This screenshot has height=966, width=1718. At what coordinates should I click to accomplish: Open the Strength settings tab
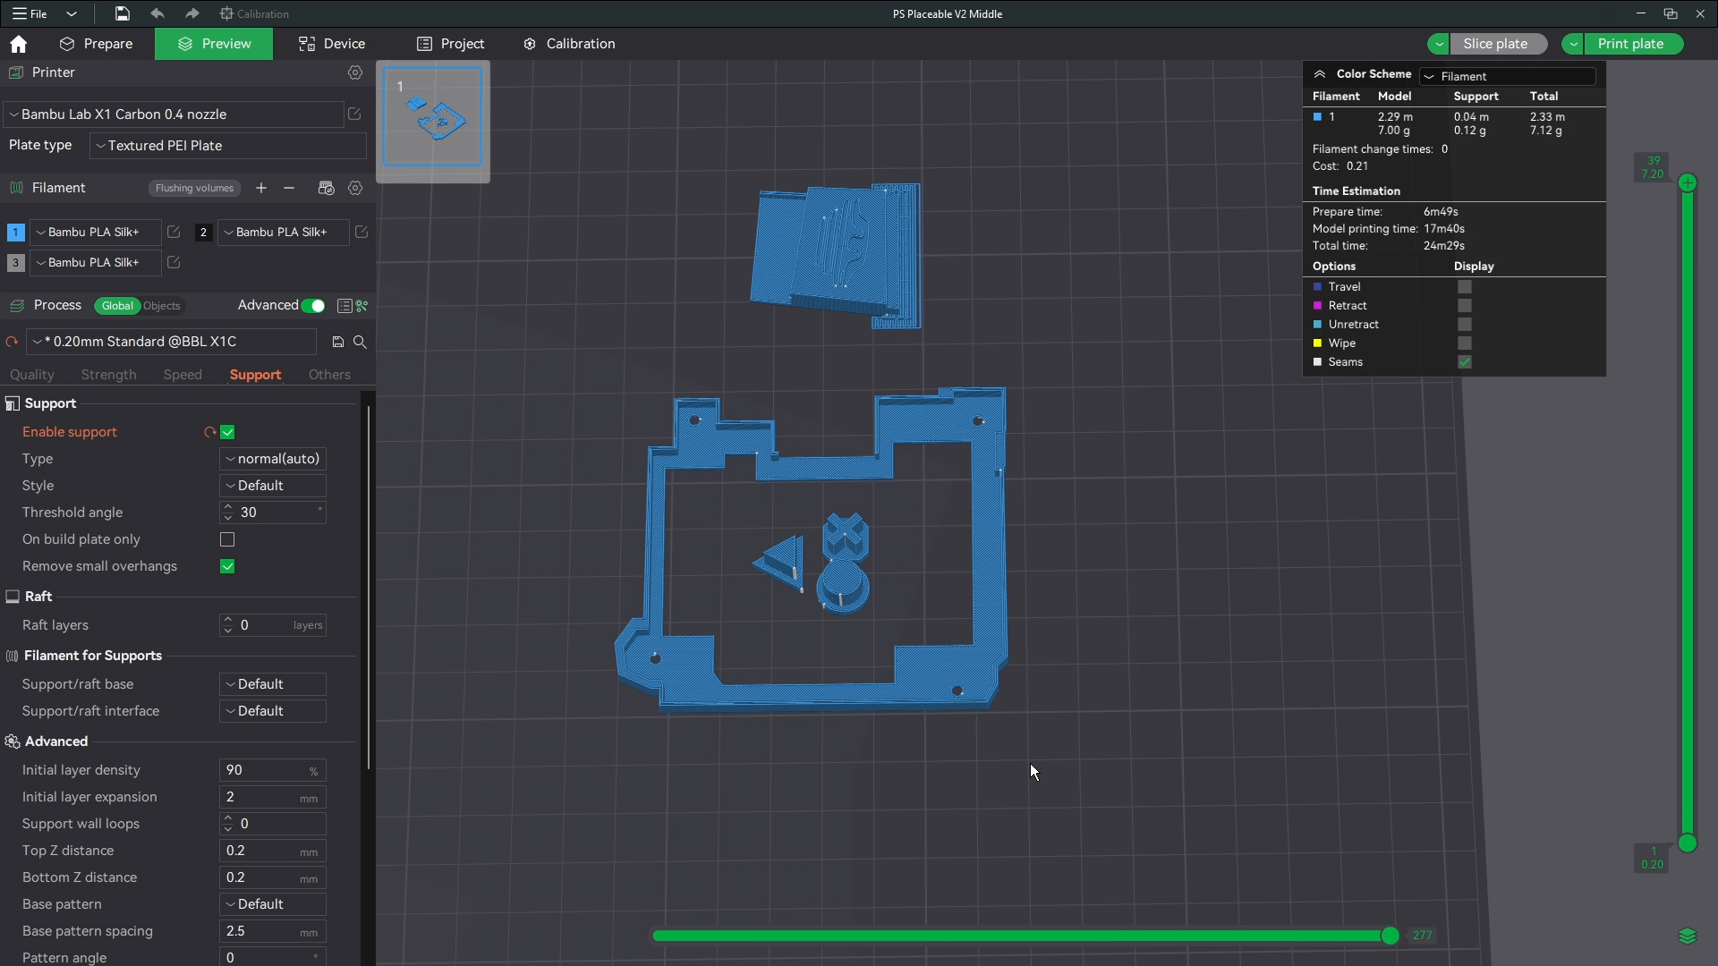pyautogui.click(x=108, y=375)
